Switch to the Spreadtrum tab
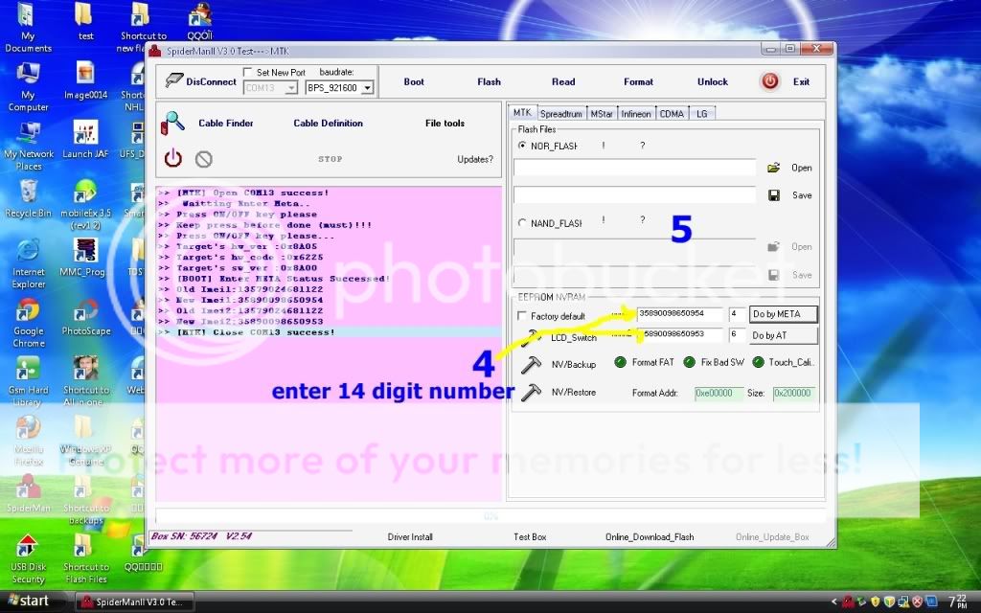 [x=561, y=114]
